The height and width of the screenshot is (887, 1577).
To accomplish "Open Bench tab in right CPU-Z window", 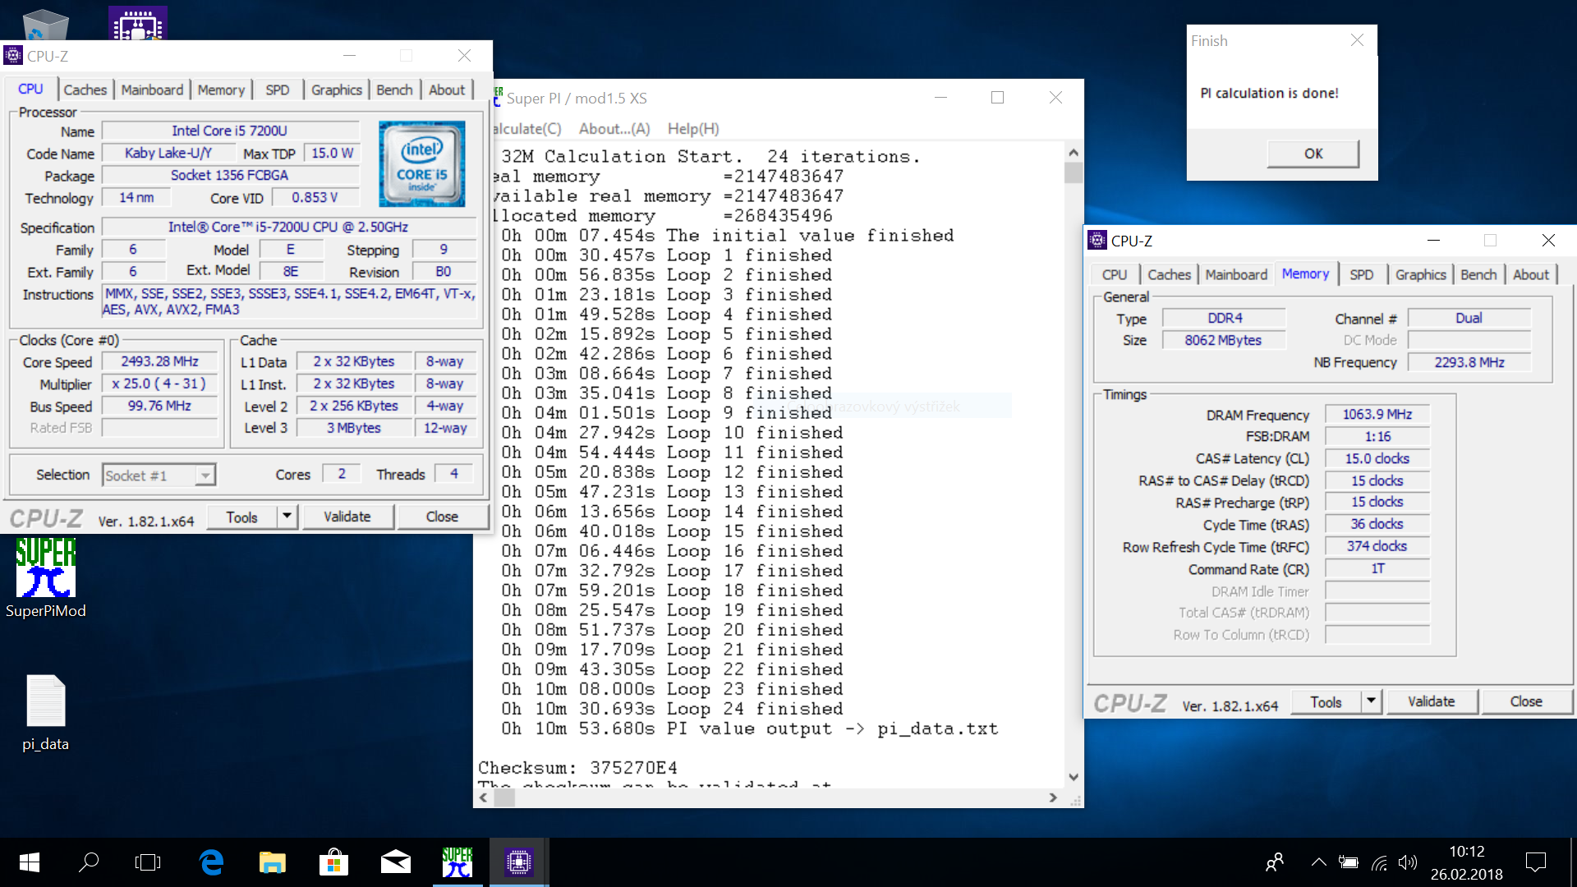I will 1478,274.
